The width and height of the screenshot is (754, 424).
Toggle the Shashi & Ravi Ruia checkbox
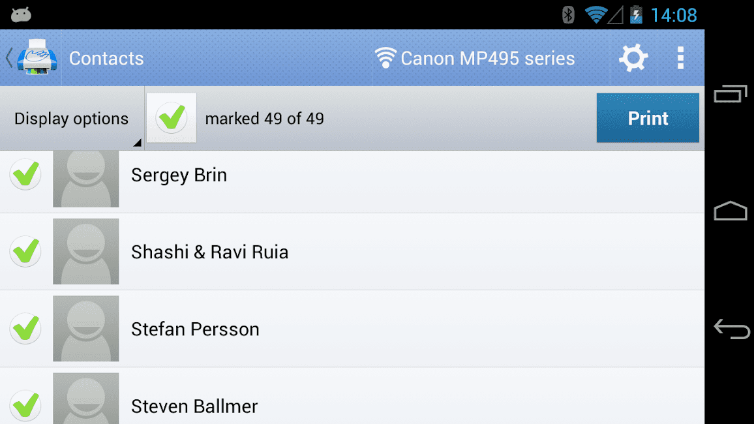coord(25,251)
